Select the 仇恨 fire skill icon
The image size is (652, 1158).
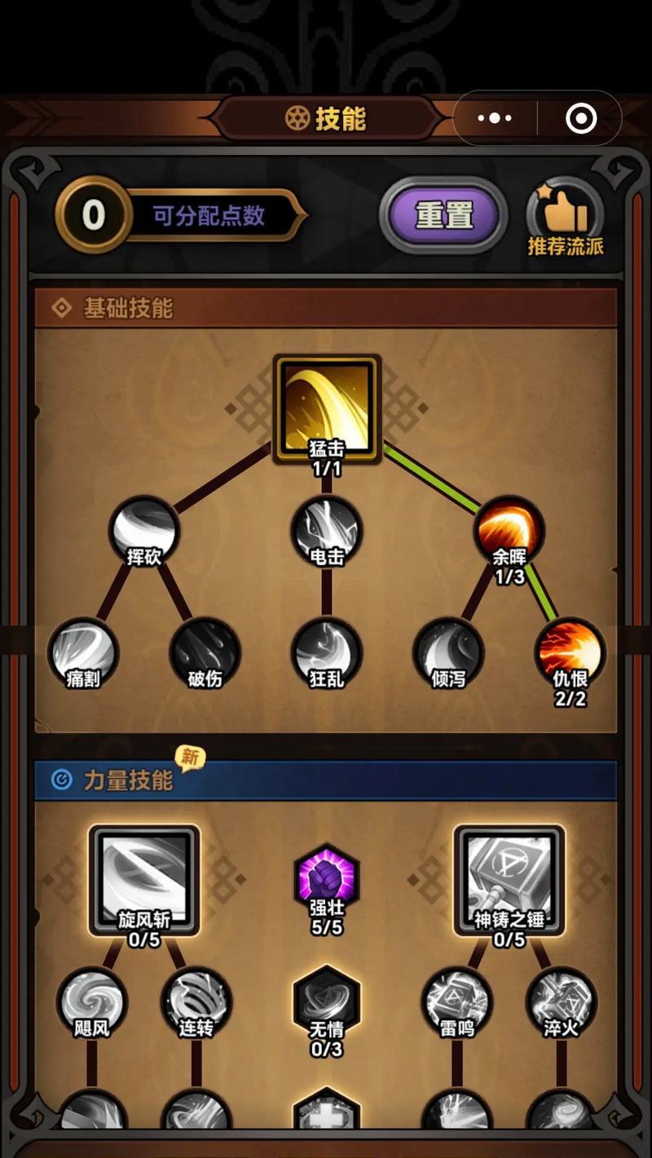[x=570, y=652]
